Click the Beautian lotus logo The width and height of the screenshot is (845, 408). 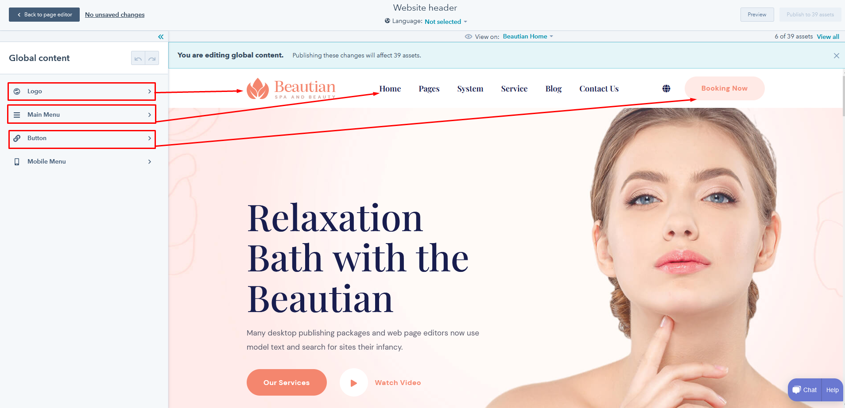pos(291,88)
